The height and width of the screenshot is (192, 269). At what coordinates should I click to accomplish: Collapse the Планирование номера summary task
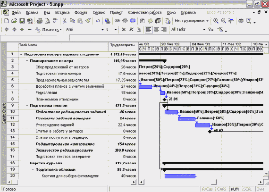pyautogui.click(x=27, y=61)
